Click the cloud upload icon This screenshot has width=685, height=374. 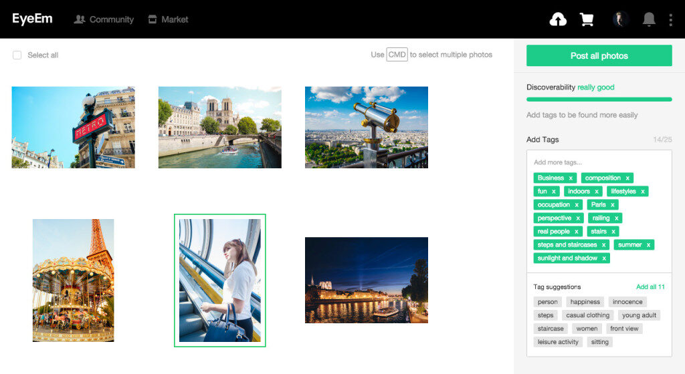pos(557,19)
